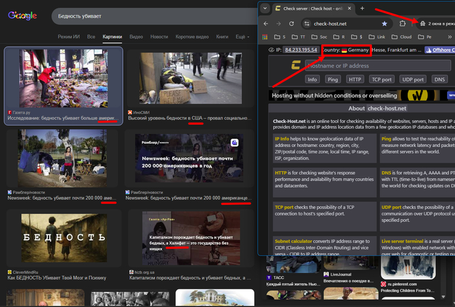The image size is (455, 307).
Task: Switch to the Новости search tab
Action: click(159, 37)
